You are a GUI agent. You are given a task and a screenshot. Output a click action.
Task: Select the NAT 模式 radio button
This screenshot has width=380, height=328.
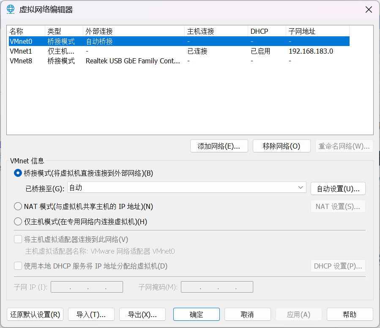(x=18, y=206)
